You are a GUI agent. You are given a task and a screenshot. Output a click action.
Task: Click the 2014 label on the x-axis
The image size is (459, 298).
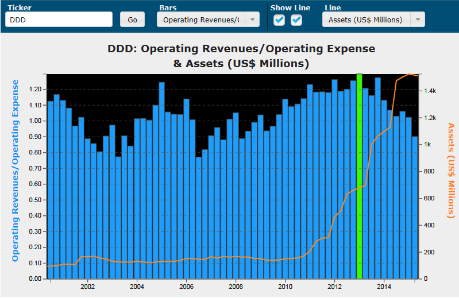[384, 287]
